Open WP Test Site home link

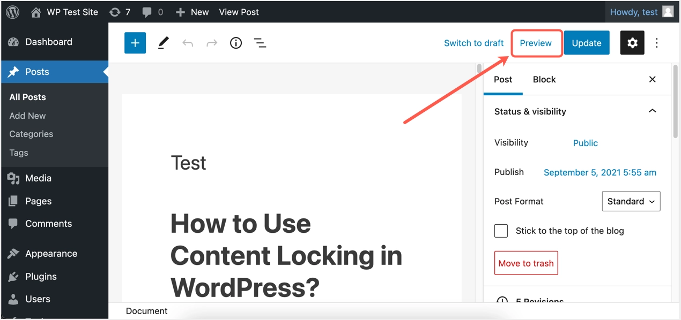click(x=64, y=12)
